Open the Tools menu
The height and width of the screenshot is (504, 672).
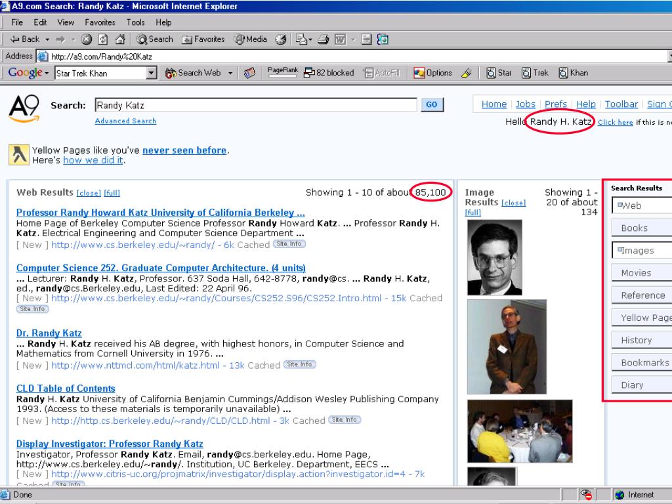135,22
